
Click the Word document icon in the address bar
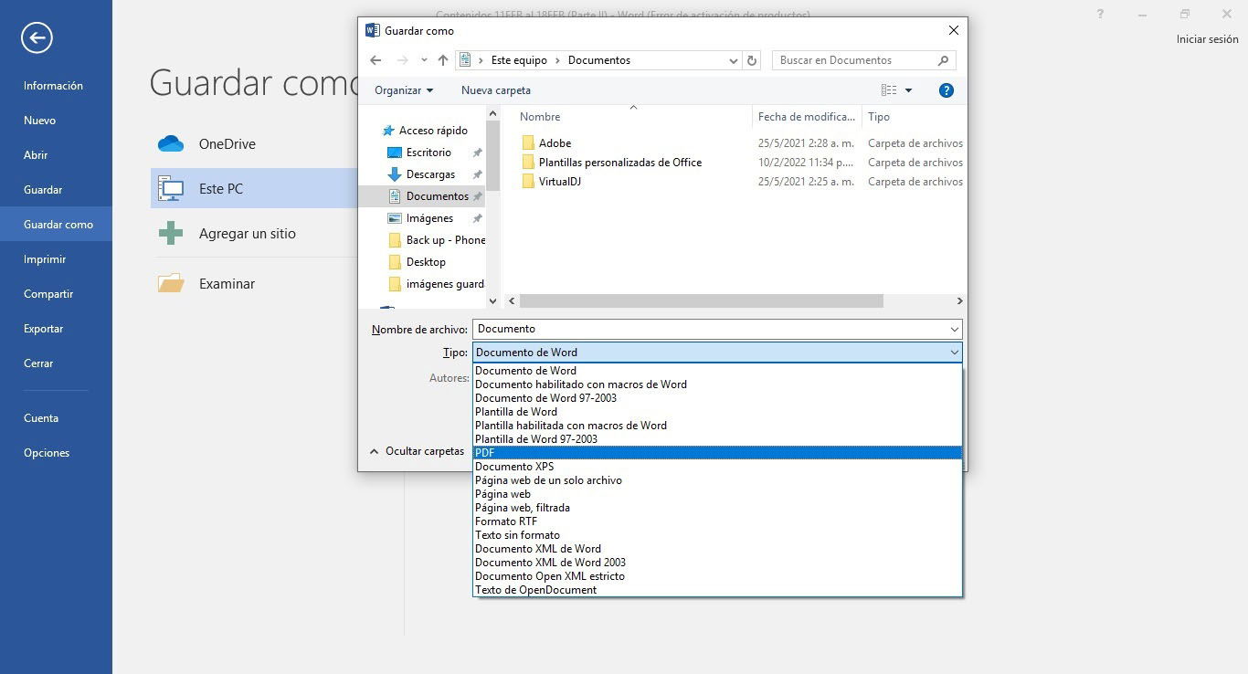click(465, 59)
